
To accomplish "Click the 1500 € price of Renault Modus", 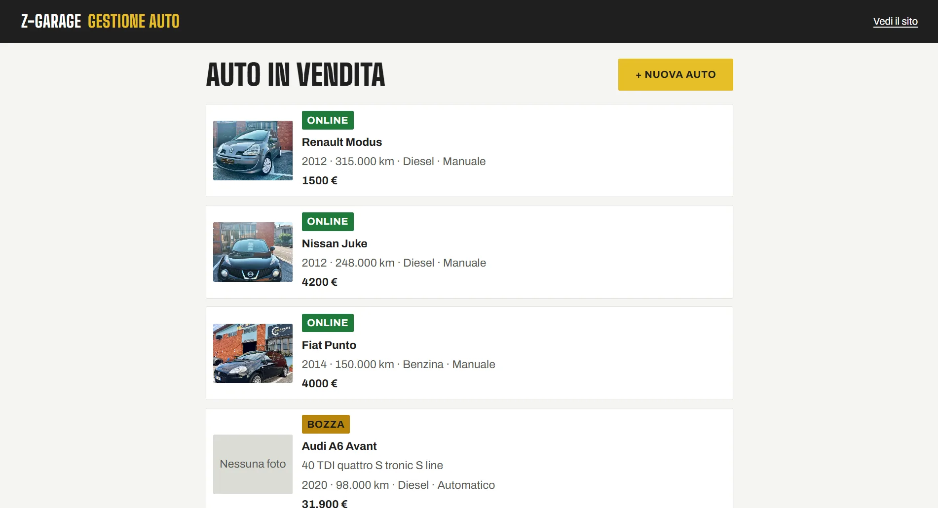I will coord(320,180).
